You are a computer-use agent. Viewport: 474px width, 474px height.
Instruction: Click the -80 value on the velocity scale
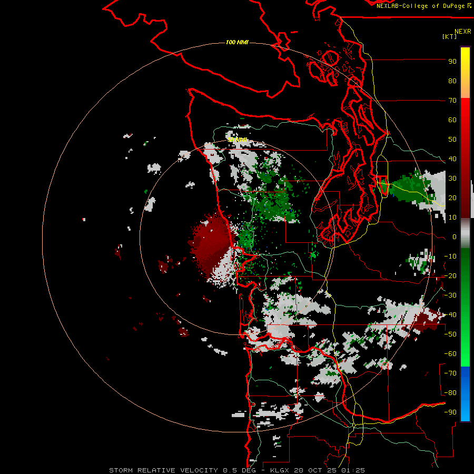(x=450, y=393)
